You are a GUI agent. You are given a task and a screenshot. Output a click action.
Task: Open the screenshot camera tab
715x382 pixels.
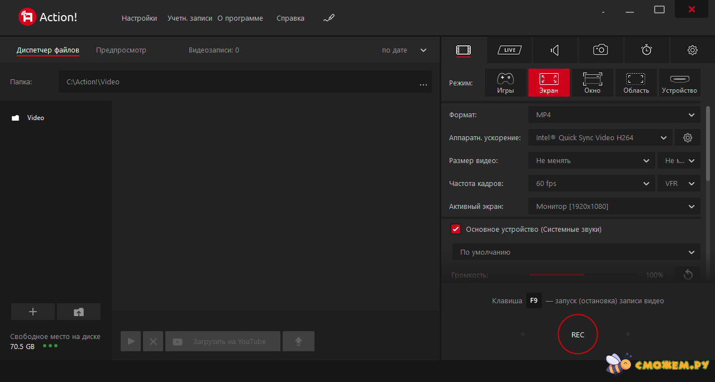coord(600,50)
